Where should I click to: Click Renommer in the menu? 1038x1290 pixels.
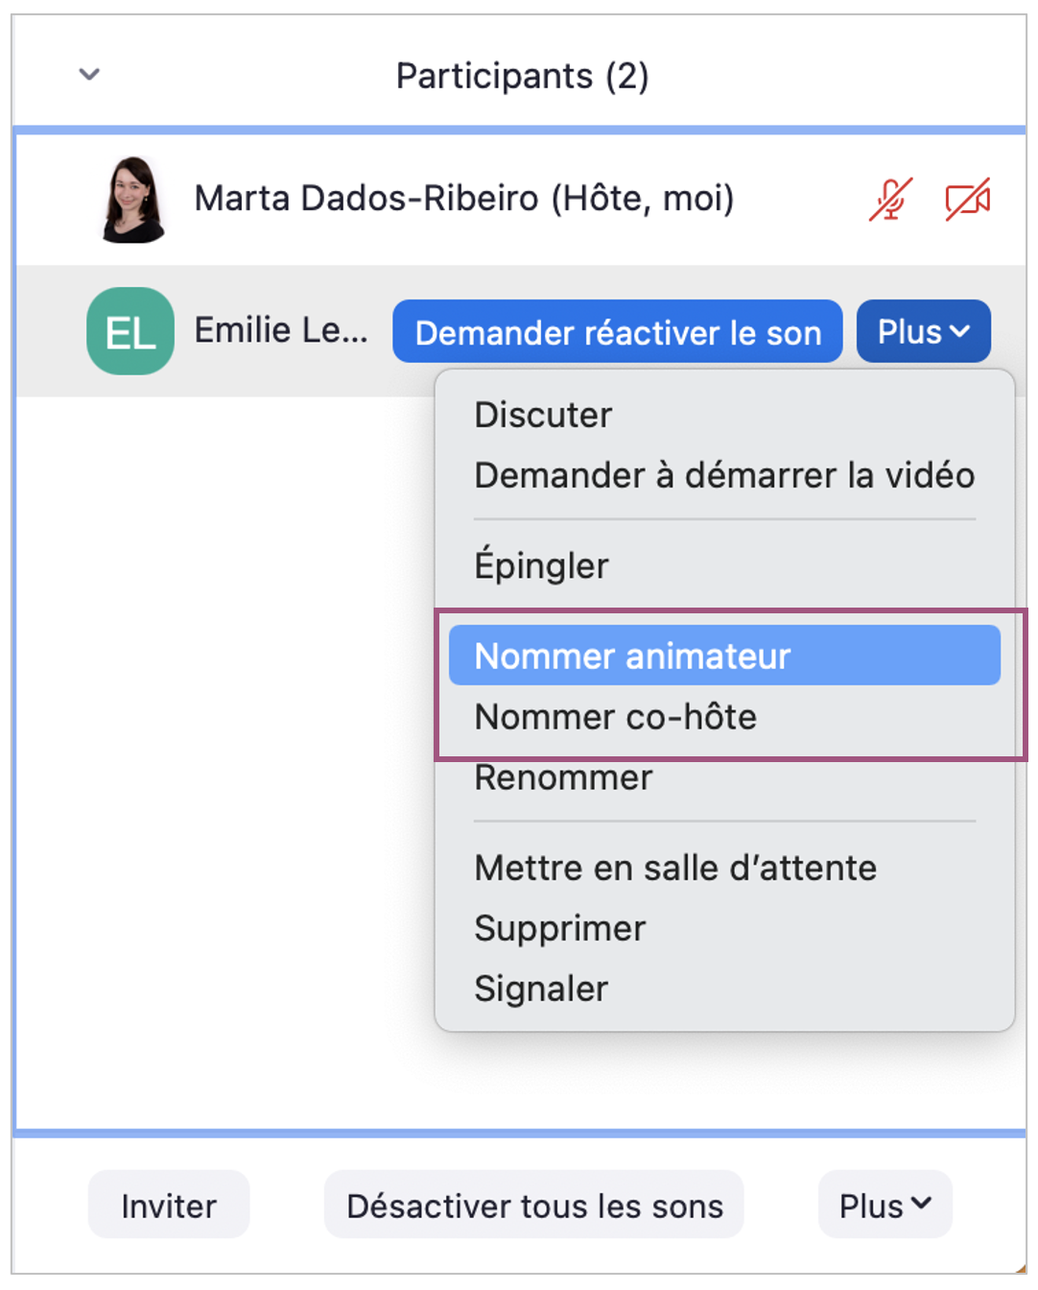(x=563, y=777)
